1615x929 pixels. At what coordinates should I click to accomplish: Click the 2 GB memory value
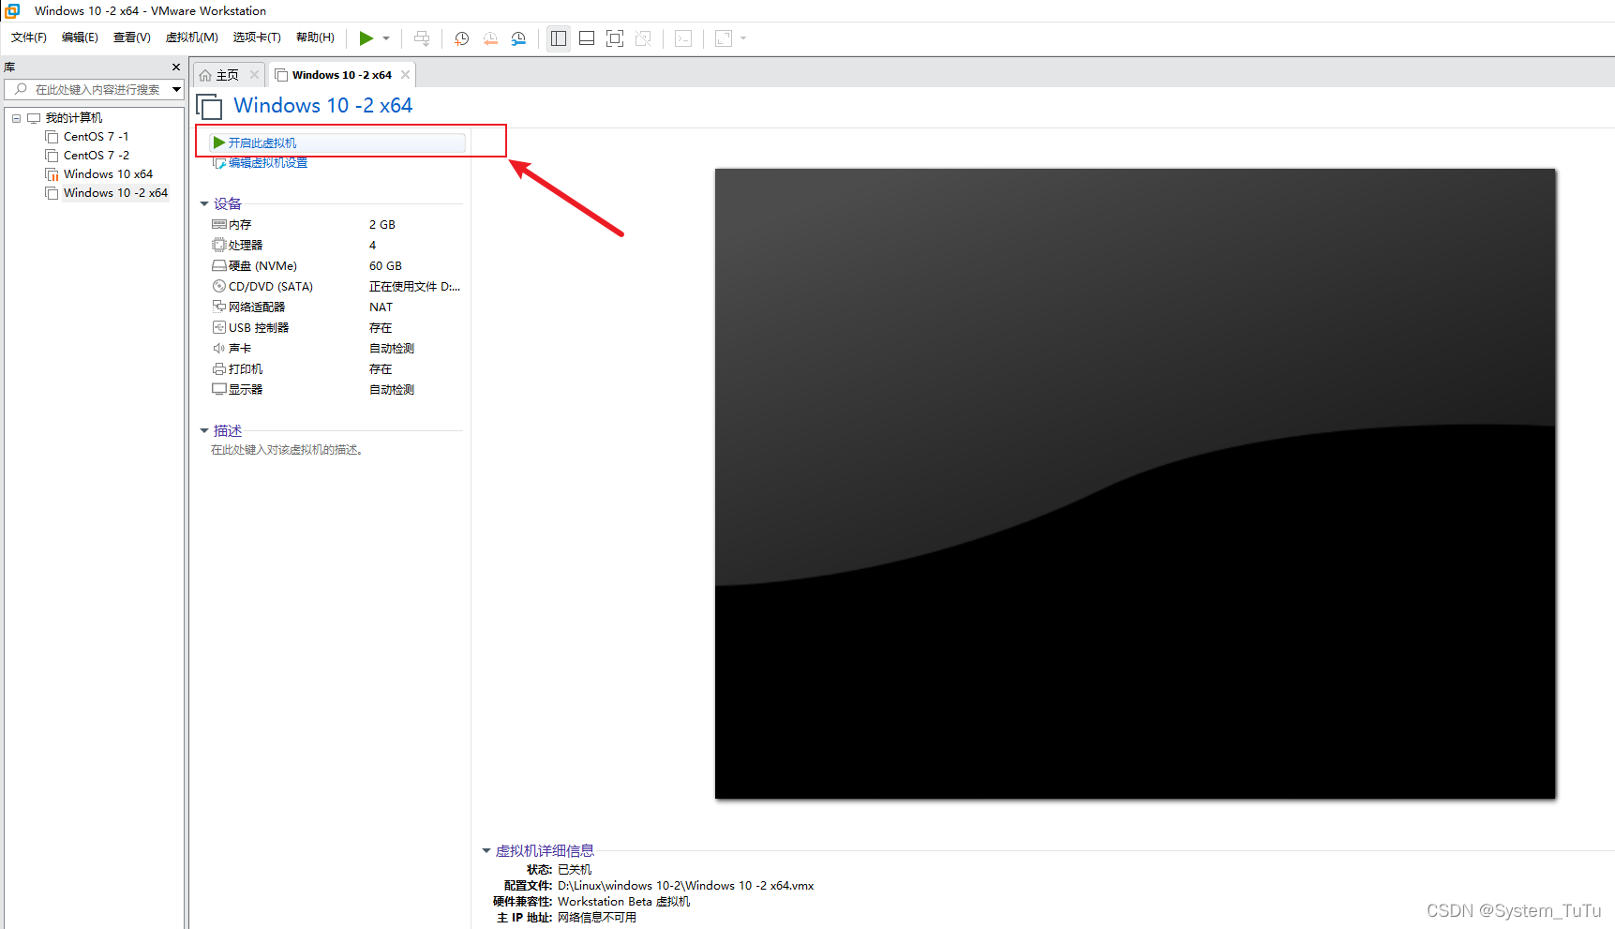click(x=382, y=225)
